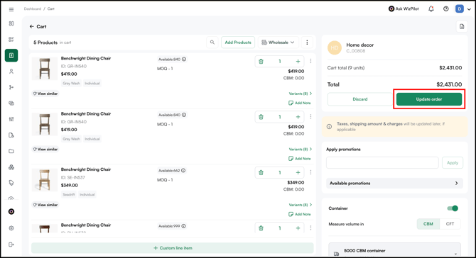The width and height of the screenshot is (476, 258).
Task: Add a Custom line item
Action: pos(173,248)
